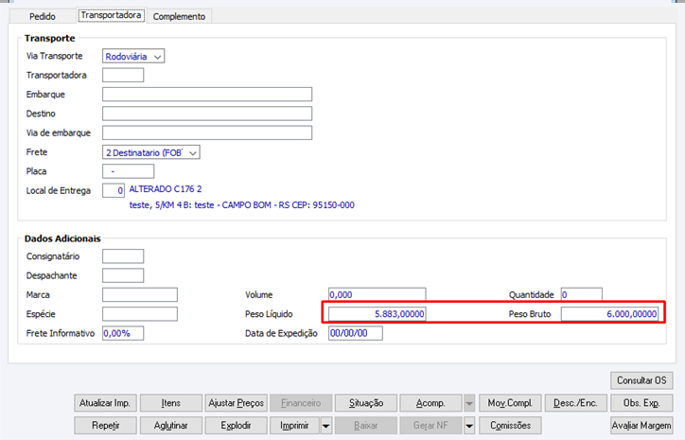Viewport: 685px width, 440px height.
Task: Switch to the Pedido tab
Action: point(42,16)
